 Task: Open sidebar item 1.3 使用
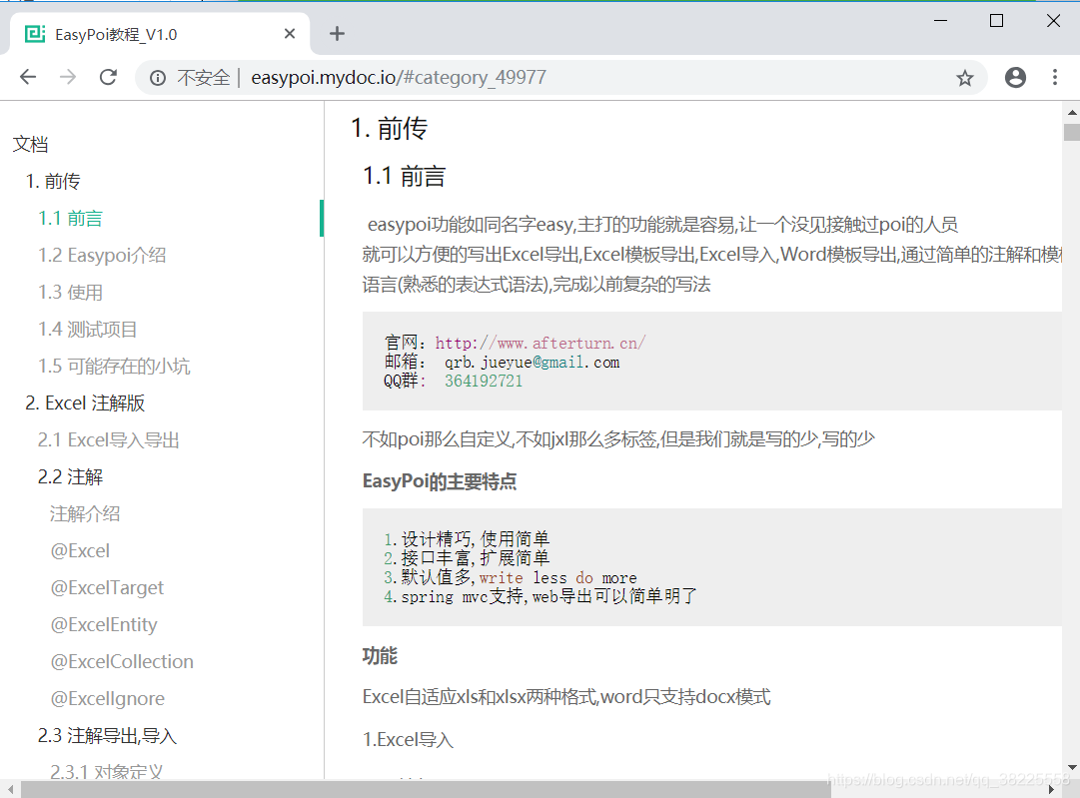[70, 292]
